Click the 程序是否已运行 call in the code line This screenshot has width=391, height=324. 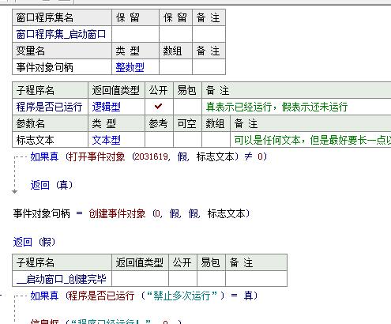pos(101,296)
